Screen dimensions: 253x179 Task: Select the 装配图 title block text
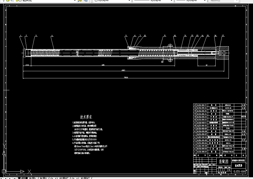click(224, 161)
